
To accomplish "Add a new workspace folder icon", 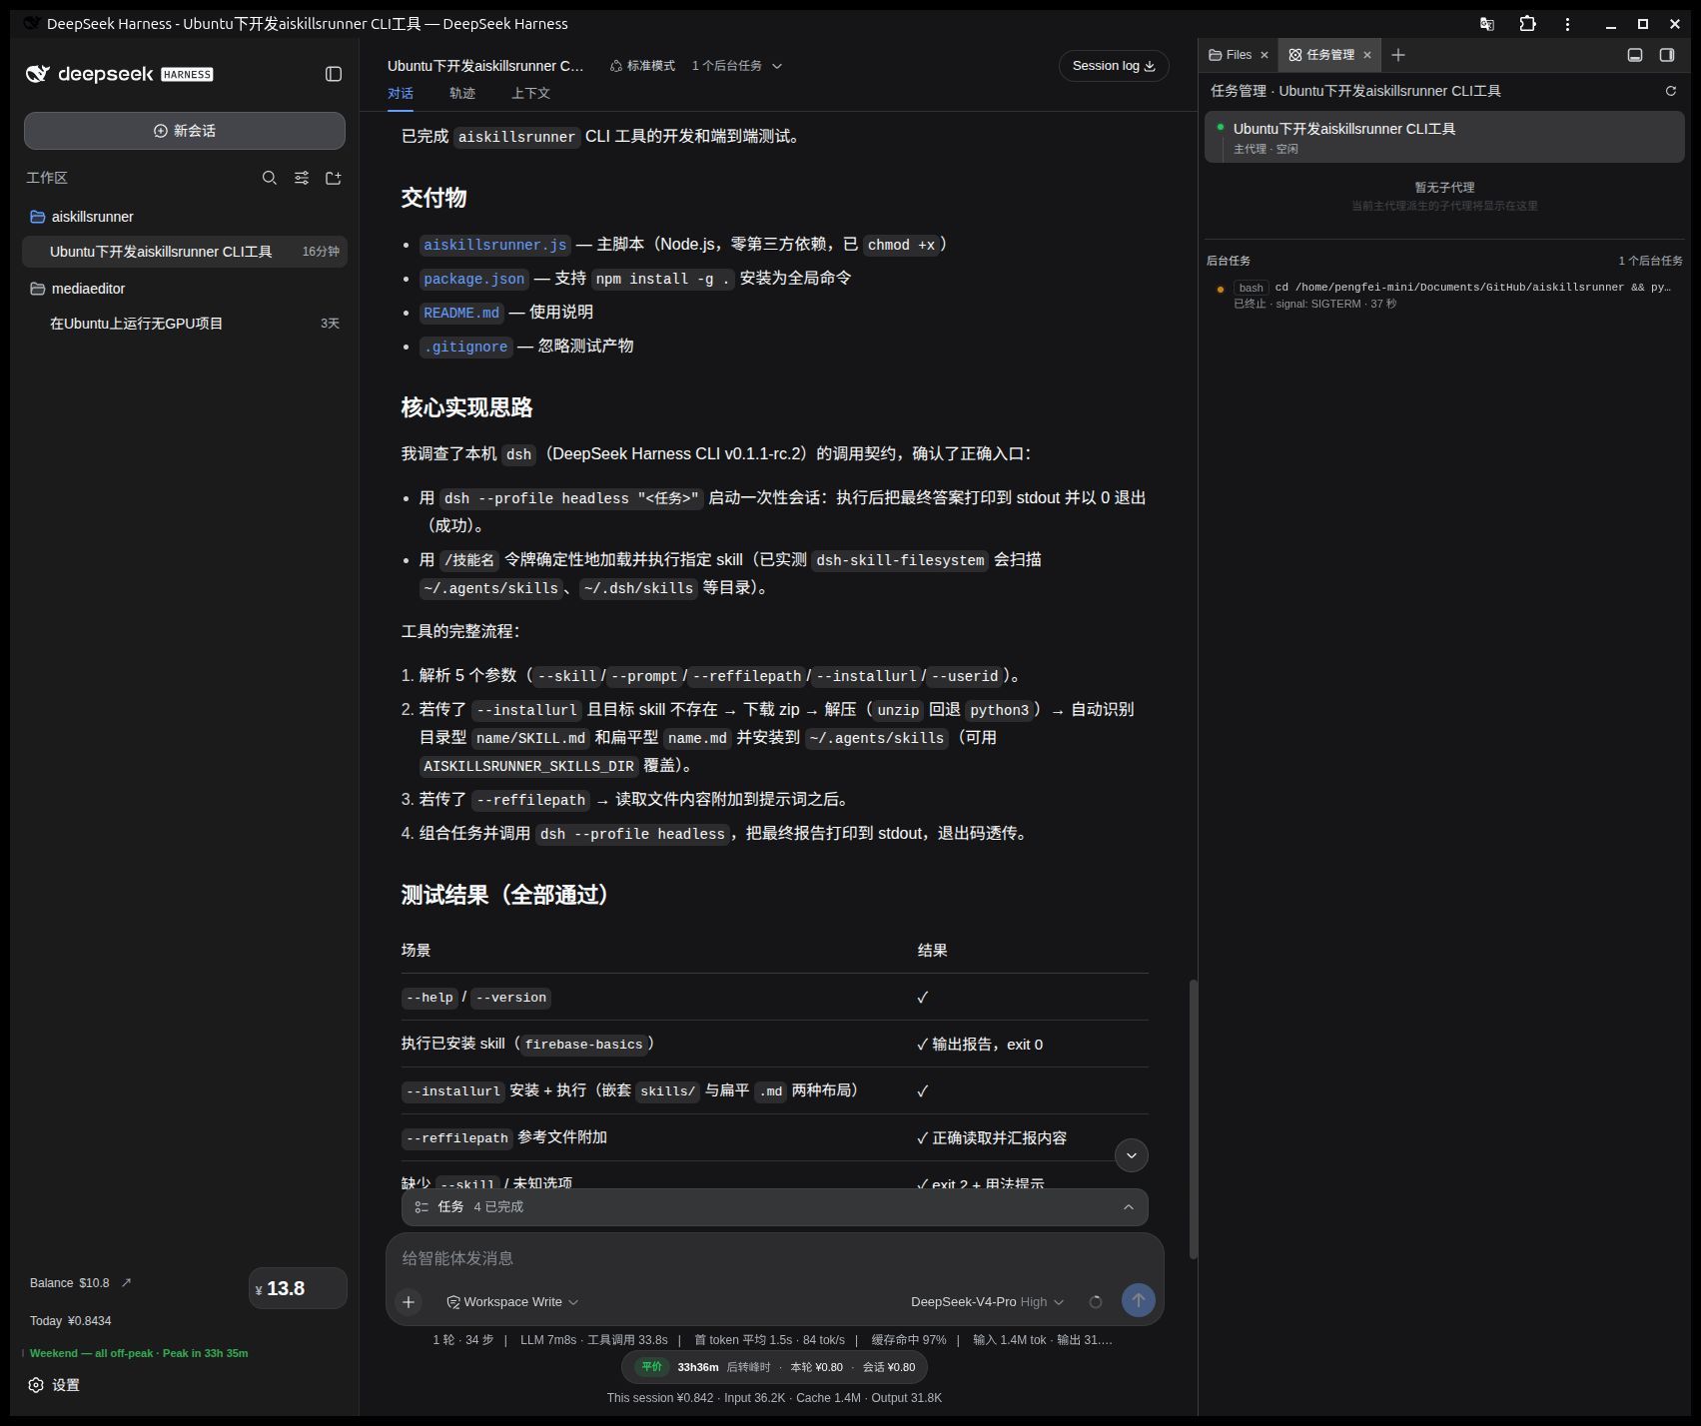I will point(334,178).
